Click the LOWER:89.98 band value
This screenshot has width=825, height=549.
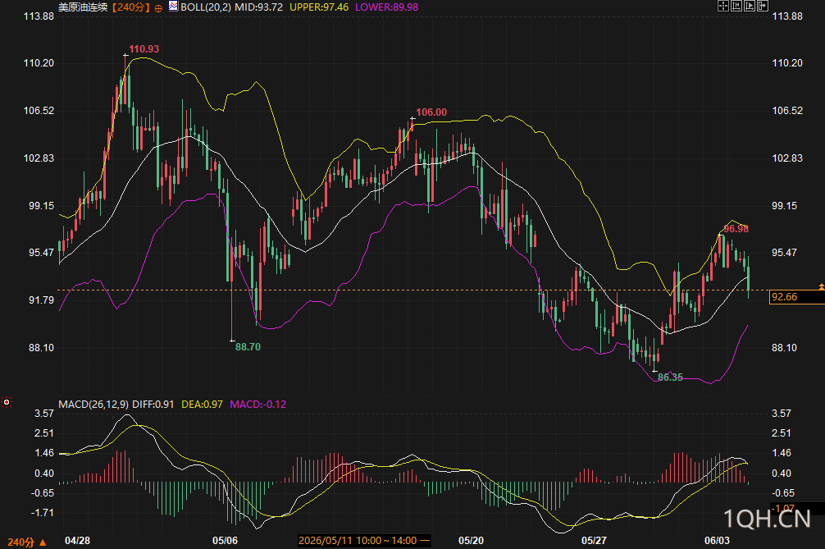pos(387,7)
